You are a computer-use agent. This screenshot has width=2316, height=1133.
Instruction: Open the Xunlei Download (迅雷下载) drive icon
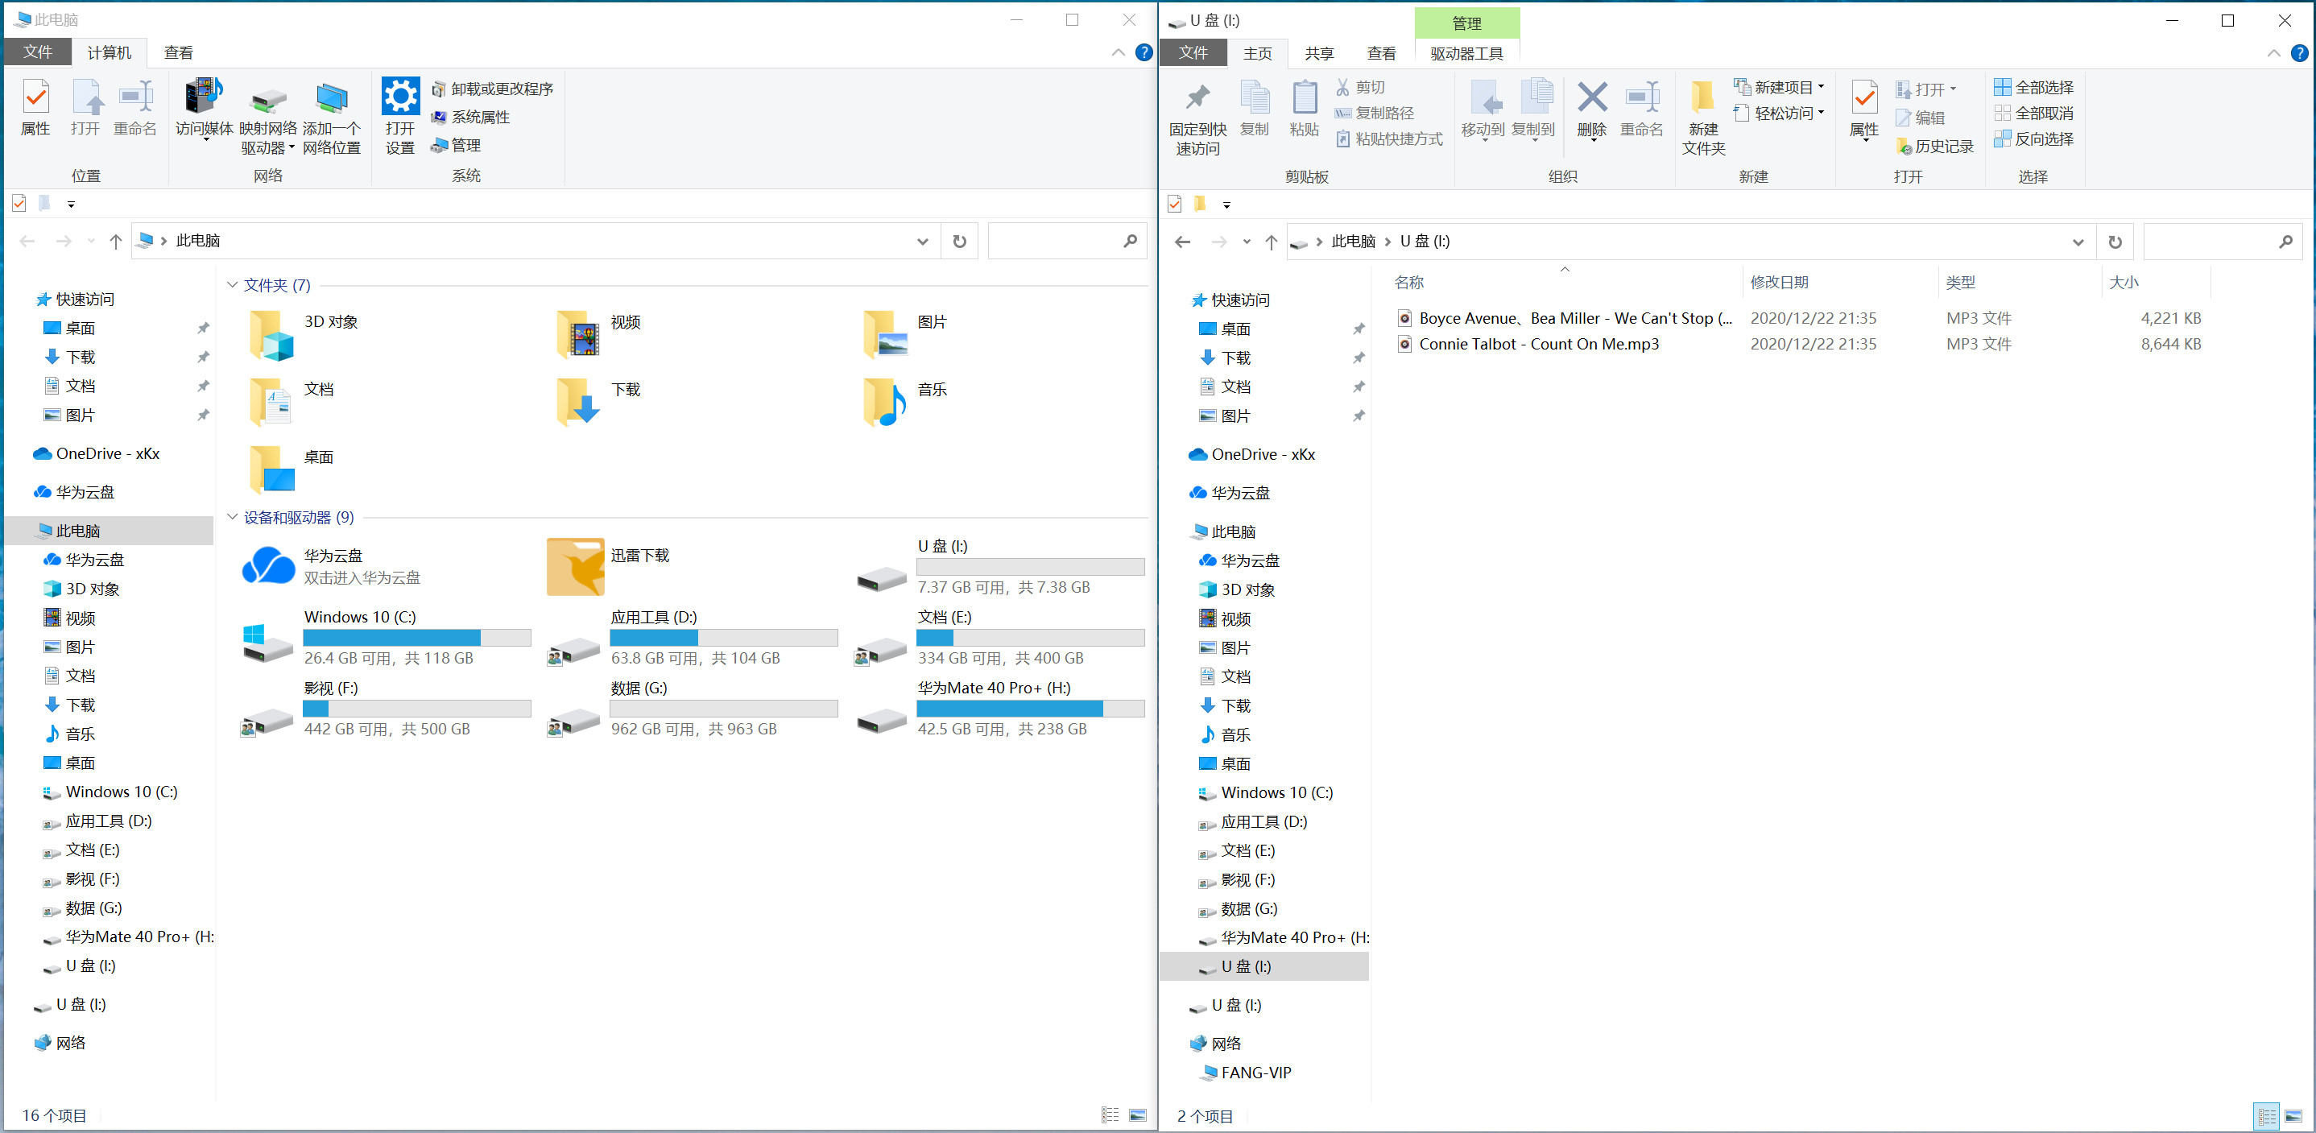pos(576,567)
